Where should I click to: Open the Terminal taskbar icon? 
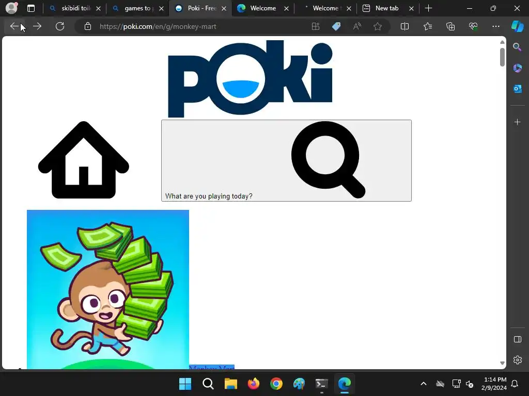(x=321, y=384)
